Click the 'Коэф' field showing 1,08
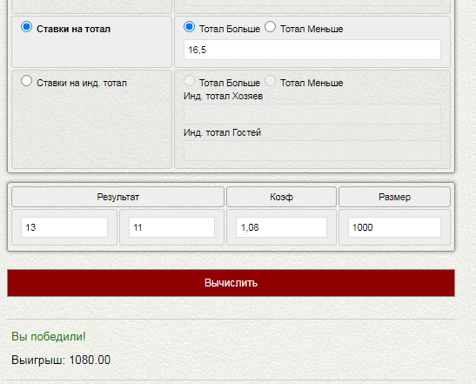 (281, 227)
